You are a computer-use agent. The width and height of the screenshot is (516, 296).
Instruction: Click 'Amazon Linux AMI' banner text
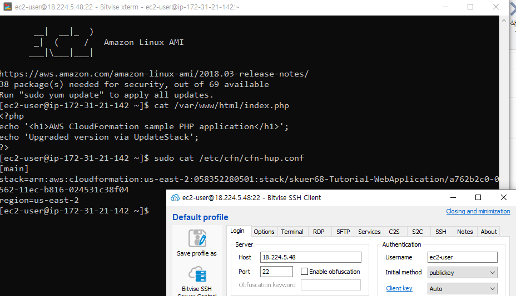click(x=144, y=42)
